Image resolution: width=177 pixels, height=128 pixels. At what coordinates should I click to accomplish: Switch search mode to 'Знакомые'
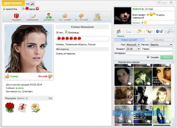coord(158,40)
